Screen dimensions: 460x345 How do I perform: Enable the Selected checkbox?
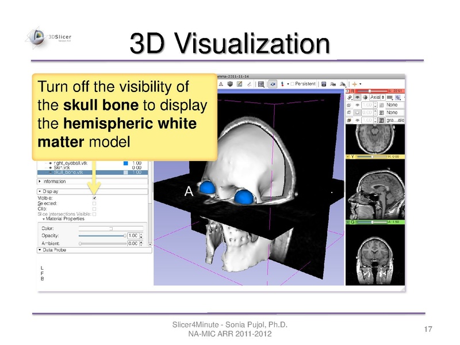point(94,203)
